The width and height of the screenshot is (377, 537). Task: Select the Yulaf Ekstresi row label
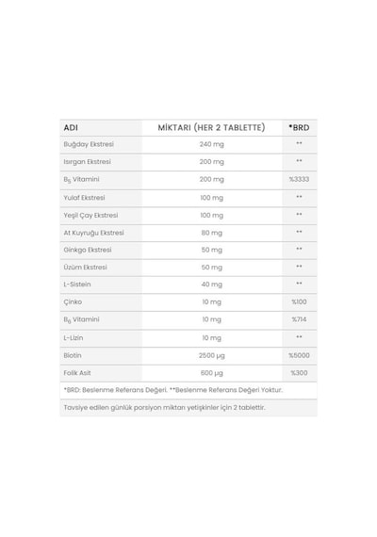pos(84,198)
